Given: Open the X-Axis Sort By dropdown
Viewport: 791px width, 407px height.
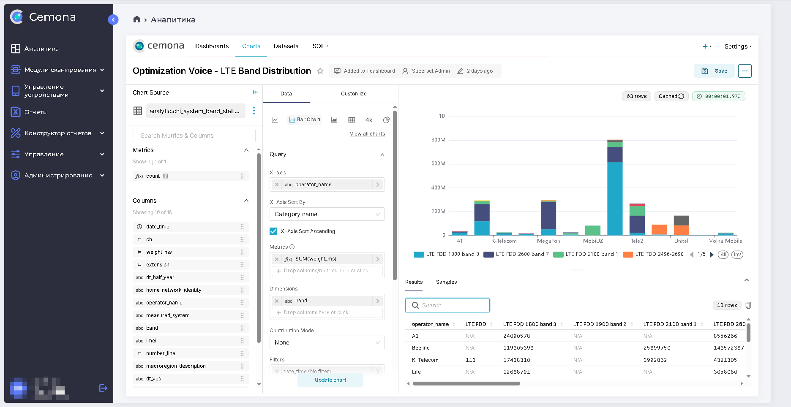Looking at the screenshot, I should coord(327,214).
